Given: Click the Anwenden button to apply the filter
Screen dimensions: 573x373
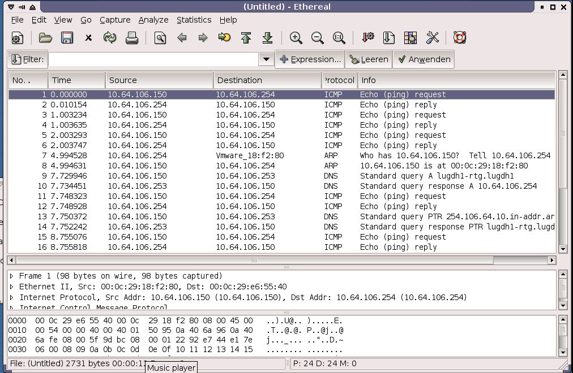Looking at the screenshot, I should point(424,59).
